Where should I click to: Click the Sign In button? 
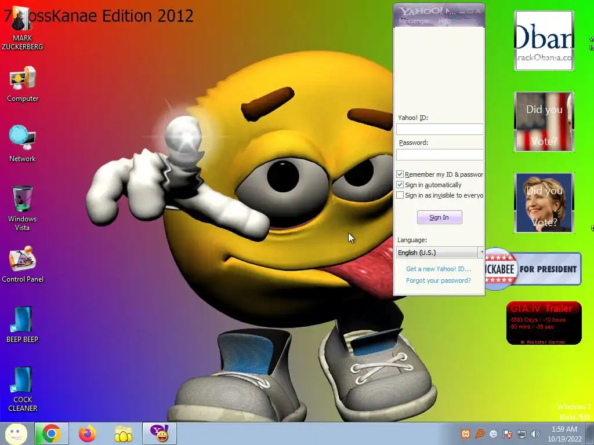[440, 217]
